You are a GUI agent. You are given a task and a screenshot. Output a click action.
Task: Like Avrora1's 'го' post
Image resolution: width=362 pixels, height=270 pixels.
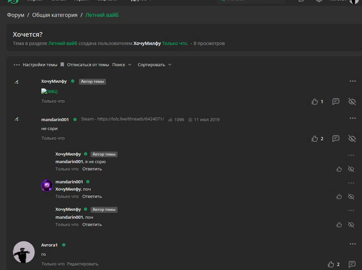pos(331,264)
